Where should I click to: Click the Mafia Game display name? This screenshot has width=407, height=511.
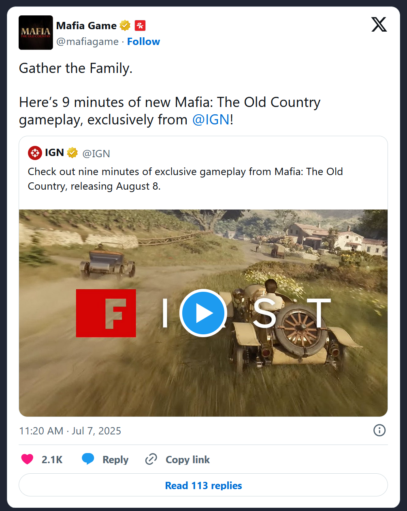pos(86,26)
